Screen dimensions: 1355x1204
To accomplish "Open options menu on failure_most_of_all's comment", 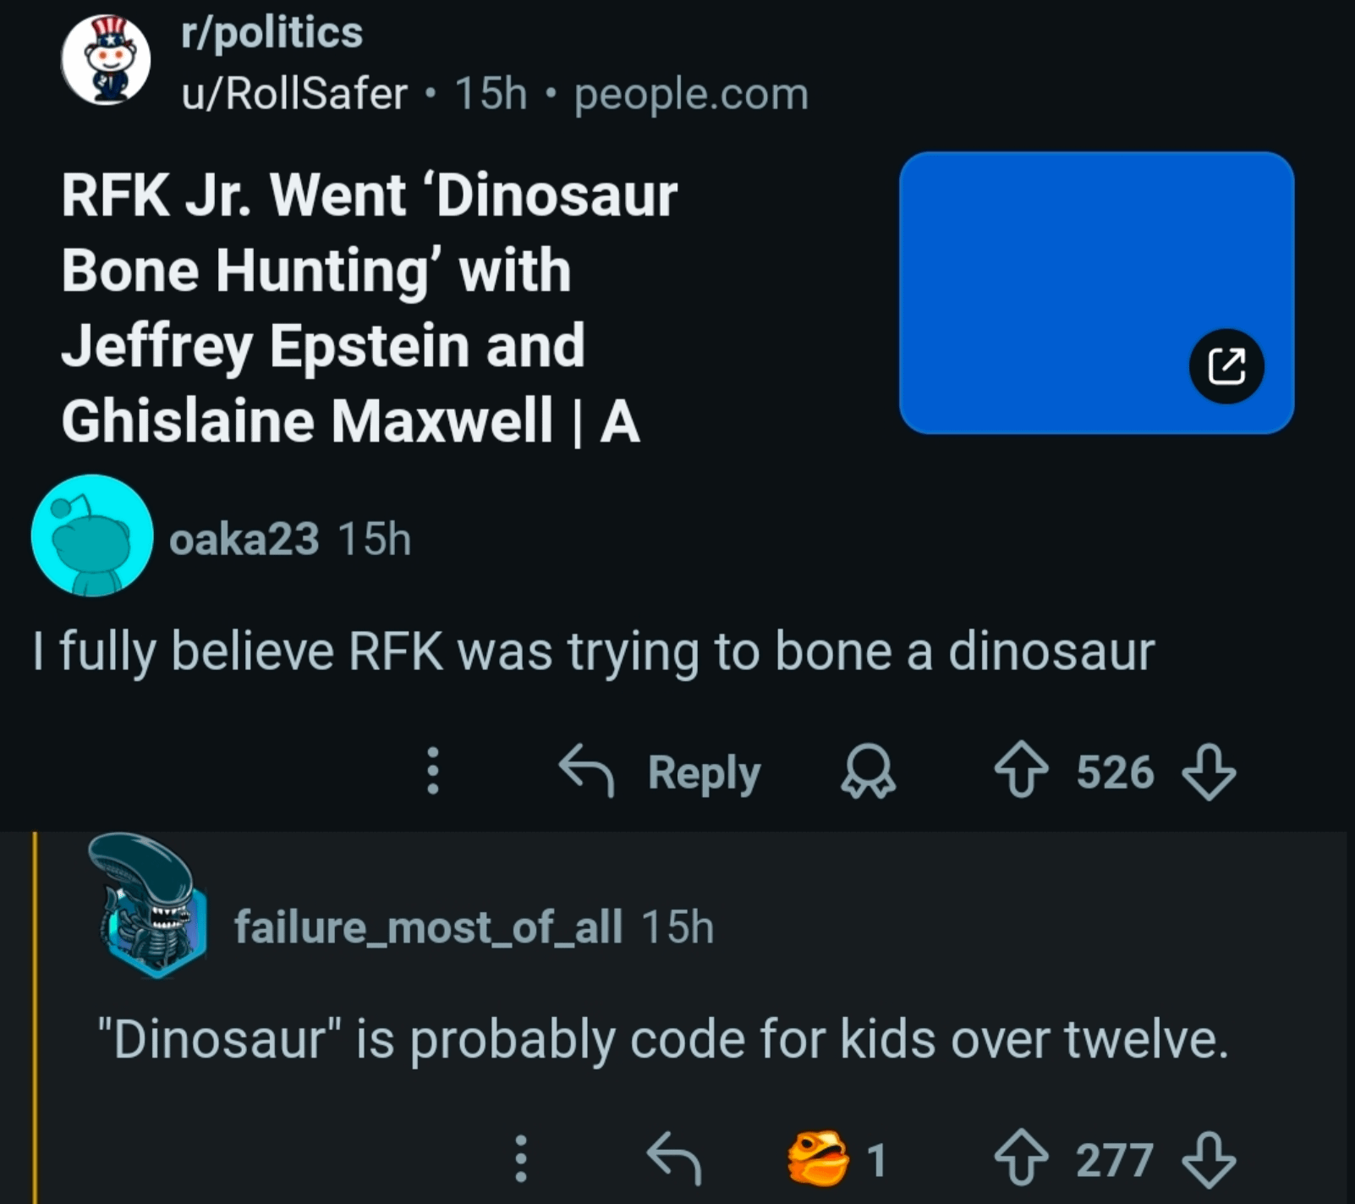I will (521, 1158).
